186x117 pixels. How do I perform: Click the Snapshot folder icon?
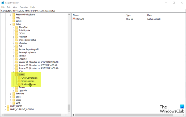point(16,59)
